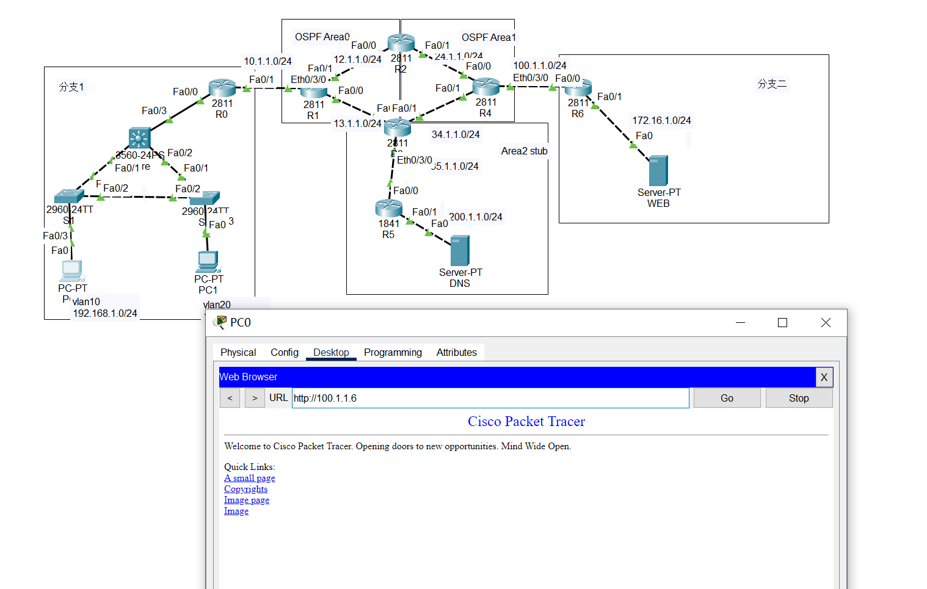Select the Desktop tab

click(331, 352)
